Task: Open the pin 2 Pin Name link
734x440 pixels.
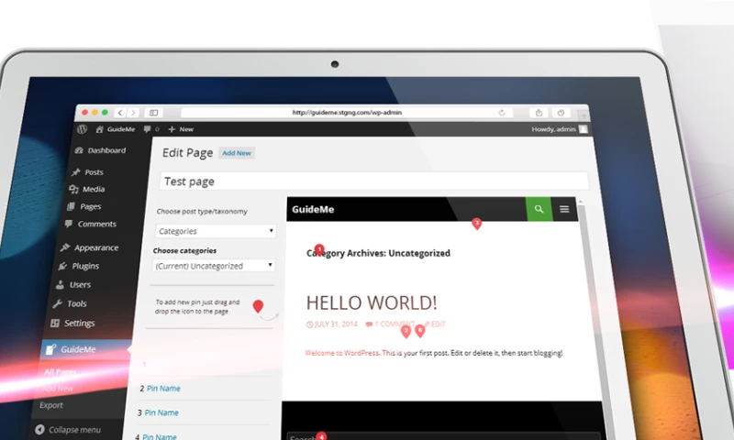Action: [163, 389]
